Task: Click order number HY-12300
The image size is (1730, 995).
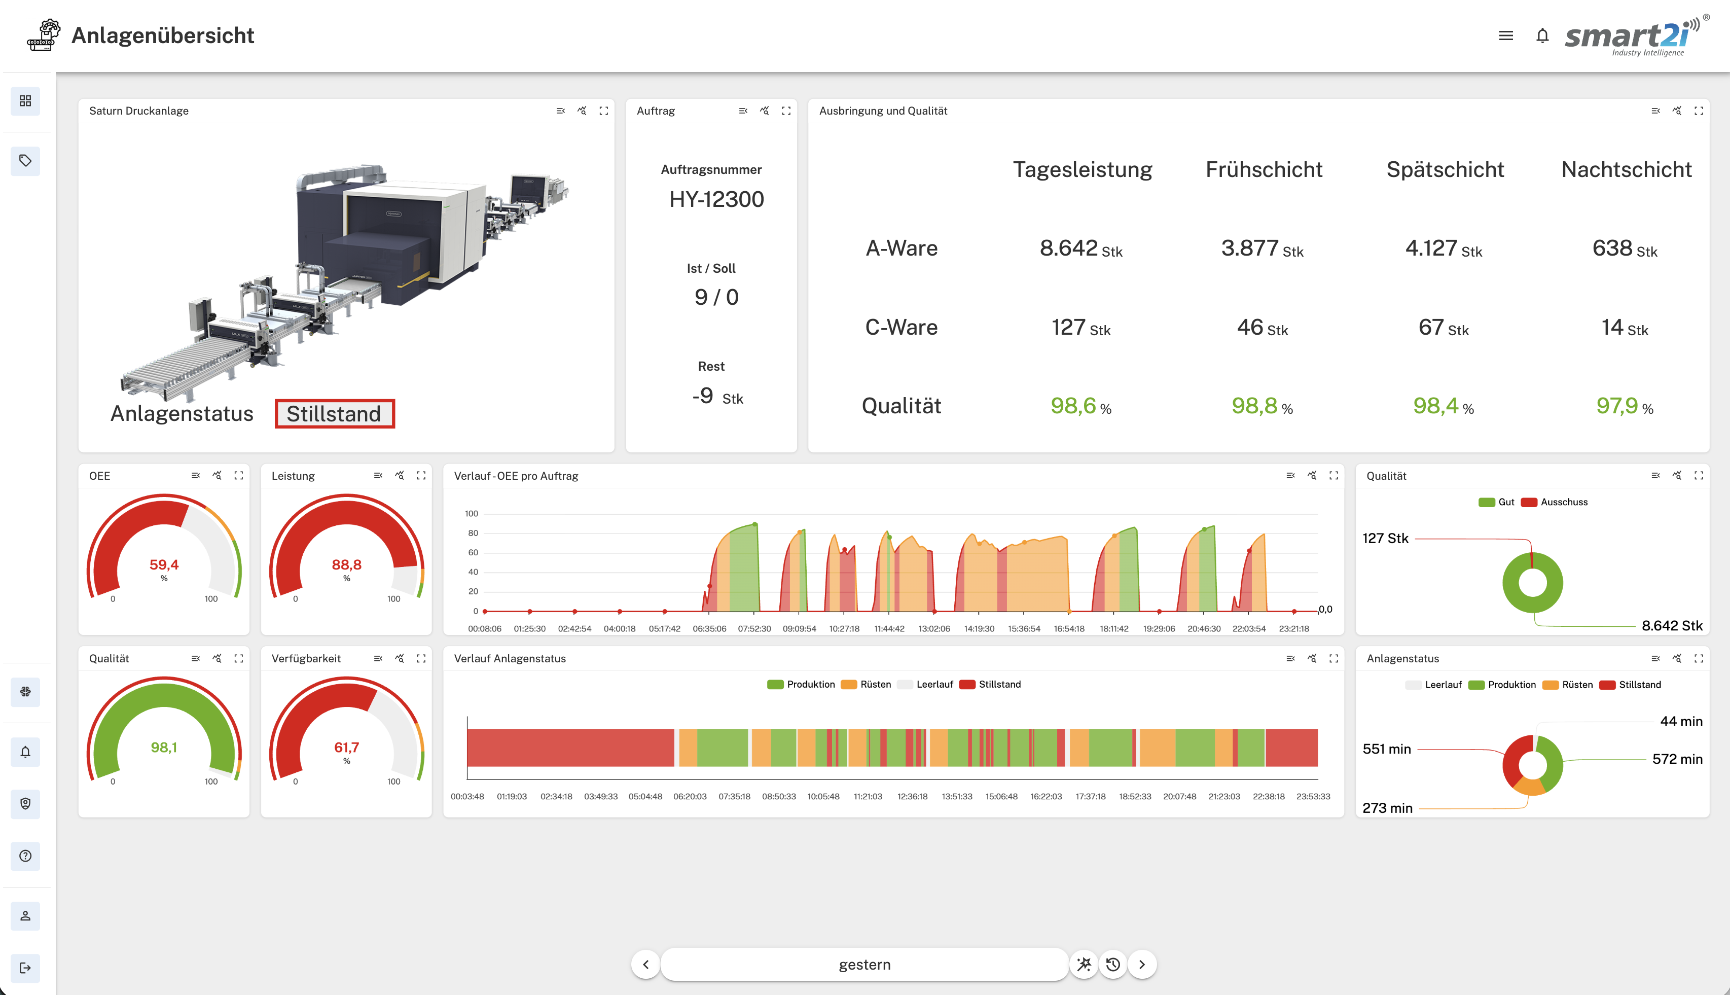Action: click(716, 199)
